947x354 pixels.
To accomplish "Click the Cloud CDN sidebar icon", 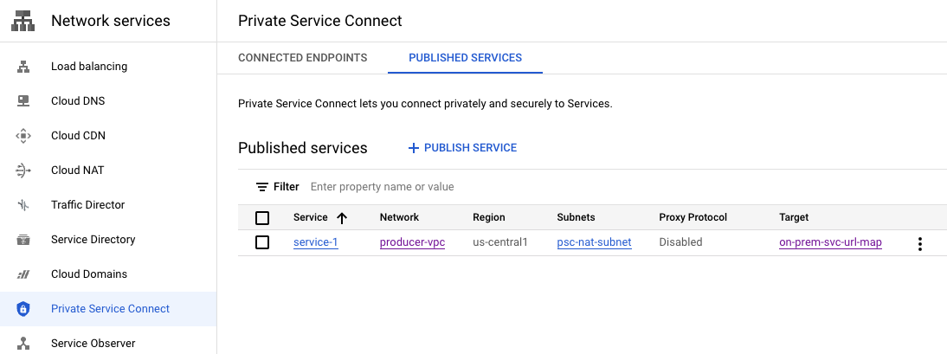I will tap(23, 136).
